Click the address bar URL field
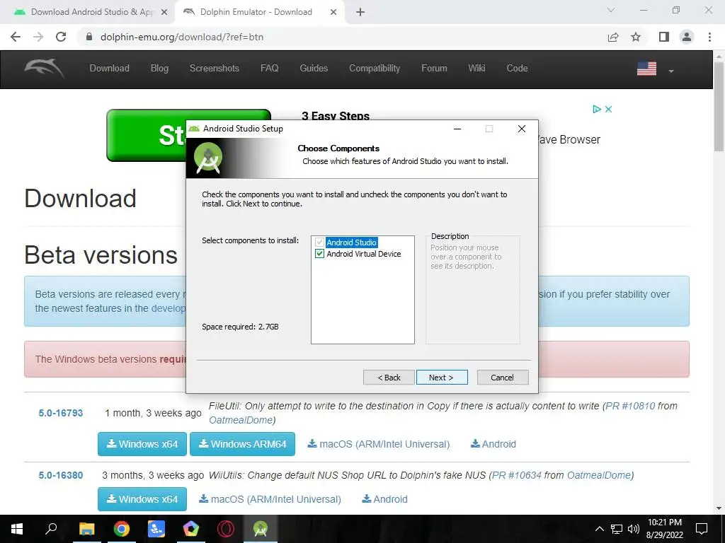725x543 pixels. pyautogui.click(x=342, y=37)
